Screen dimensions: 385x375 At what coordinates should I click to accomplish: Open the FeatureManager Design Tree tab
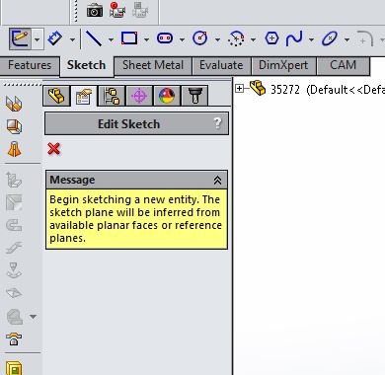(x=56, y=96)
